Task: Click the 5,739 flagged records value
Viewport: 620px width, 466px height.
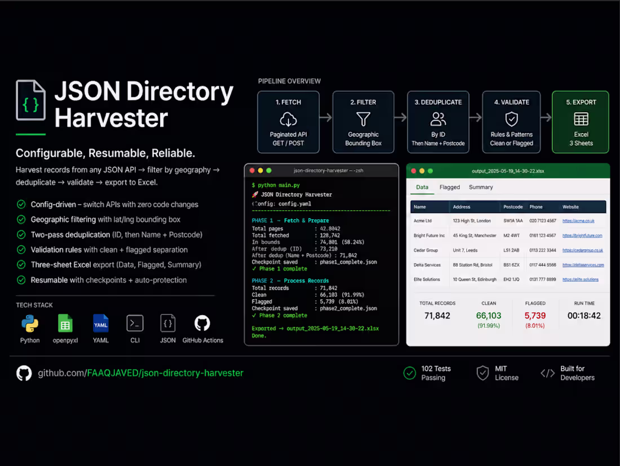Action: 535,316
